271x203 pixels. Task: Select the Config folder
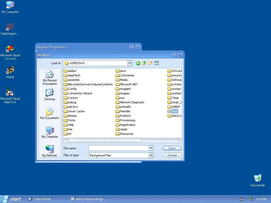(70, 89)
